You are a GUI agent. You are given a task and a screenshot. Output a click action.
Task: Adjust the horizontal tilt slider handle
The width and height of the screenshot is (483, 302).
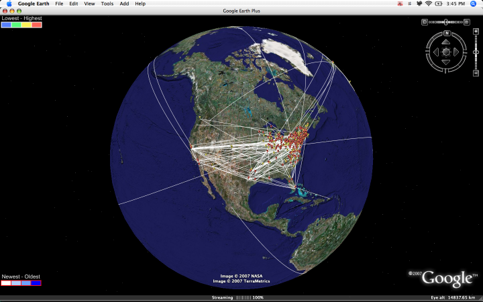point(445,22)
